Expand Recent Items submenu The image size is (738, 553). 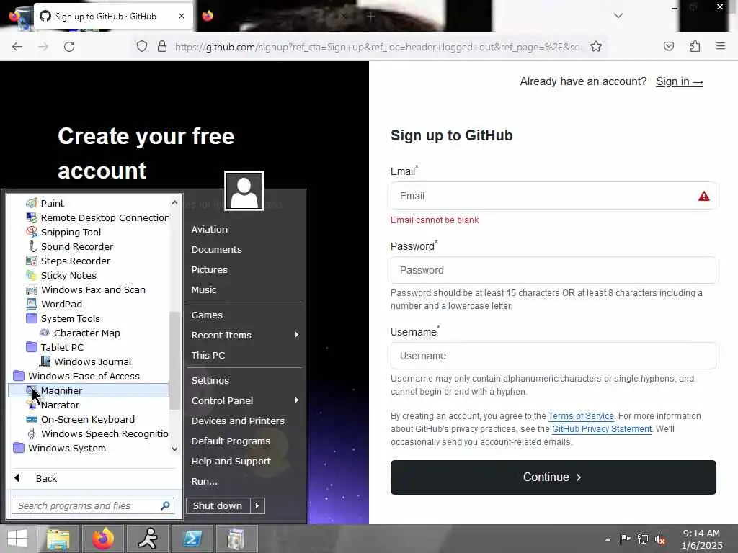click(296, 335)
